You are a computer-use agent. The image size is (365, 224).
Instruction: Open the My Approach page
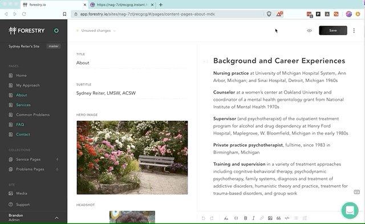pos(28,85)
